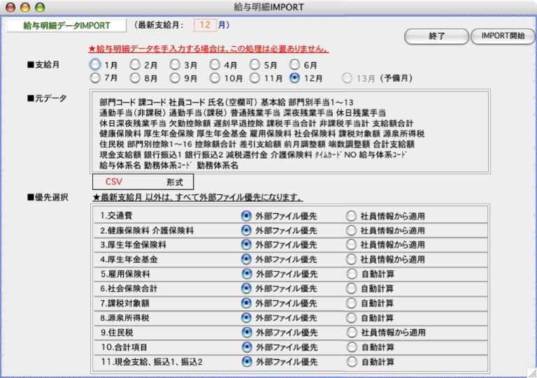Viewport: 537px width, 378px height.
Task: Switch 雇用保険料 to 自動計算
Action: (351, 274)
